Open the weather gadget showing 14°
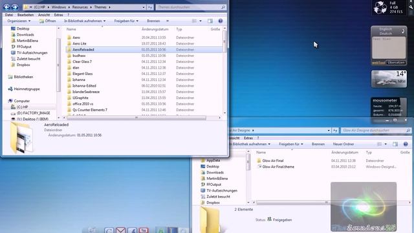The height and width of the screenshot is (233, 414). (x=389, y=79)
